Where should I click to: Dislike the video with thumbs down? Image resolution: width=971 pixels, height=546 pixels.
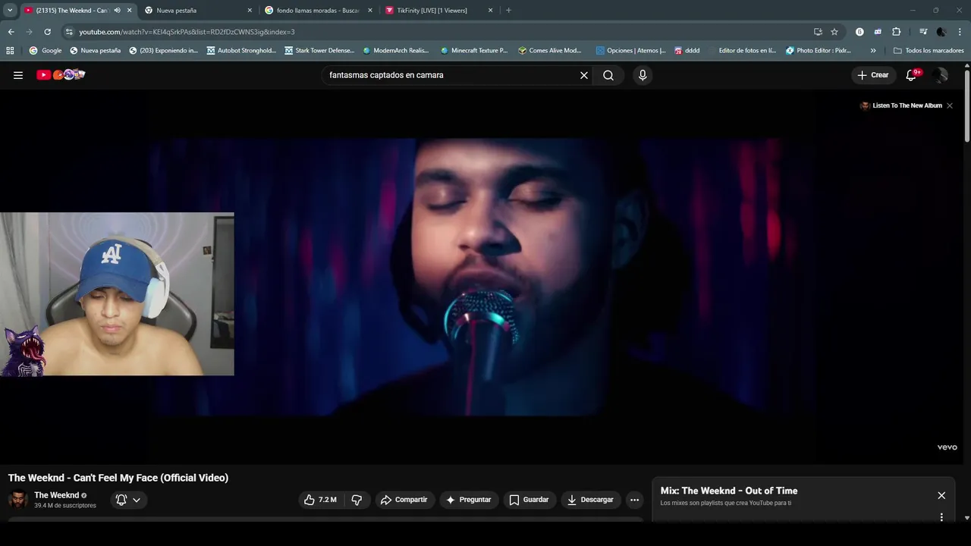[x=357, y=500]
